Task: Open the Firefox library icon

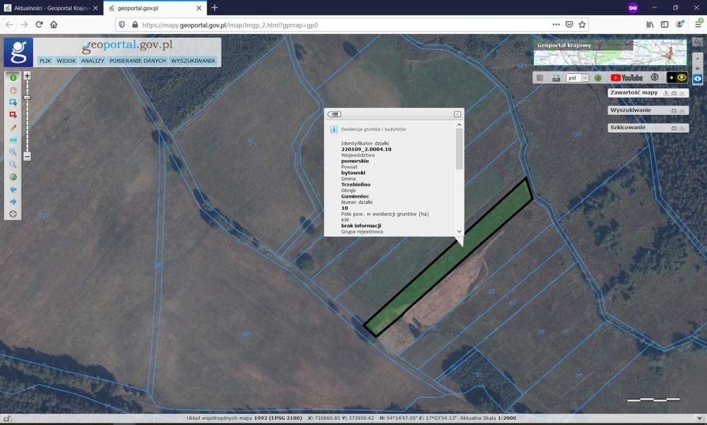Action: click(x=650, y=25)
